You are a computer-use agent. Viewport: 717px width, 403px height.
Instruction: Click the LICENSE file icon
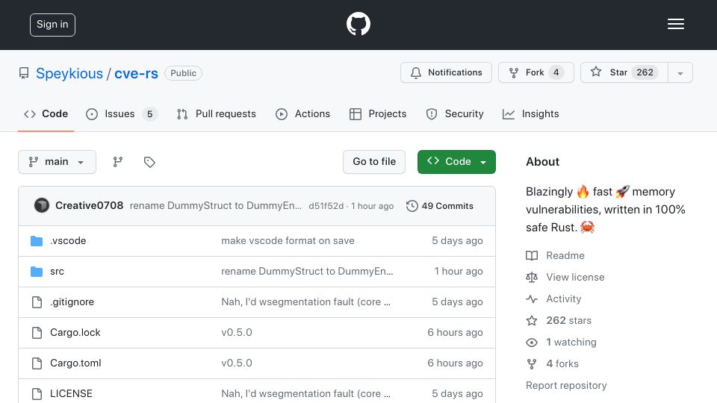click(x=37, y=394)
